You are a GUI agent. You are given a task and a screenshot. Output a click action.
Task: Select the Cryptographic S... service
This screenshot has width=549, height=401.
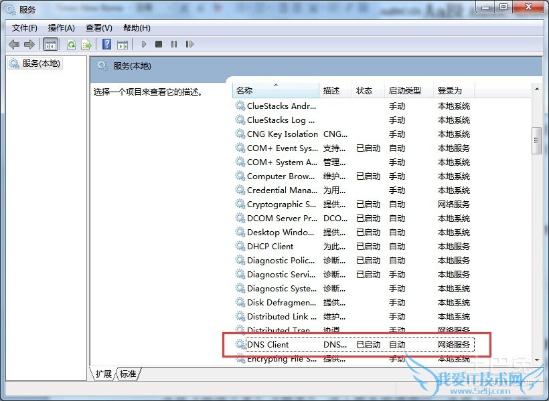point(354,204)
